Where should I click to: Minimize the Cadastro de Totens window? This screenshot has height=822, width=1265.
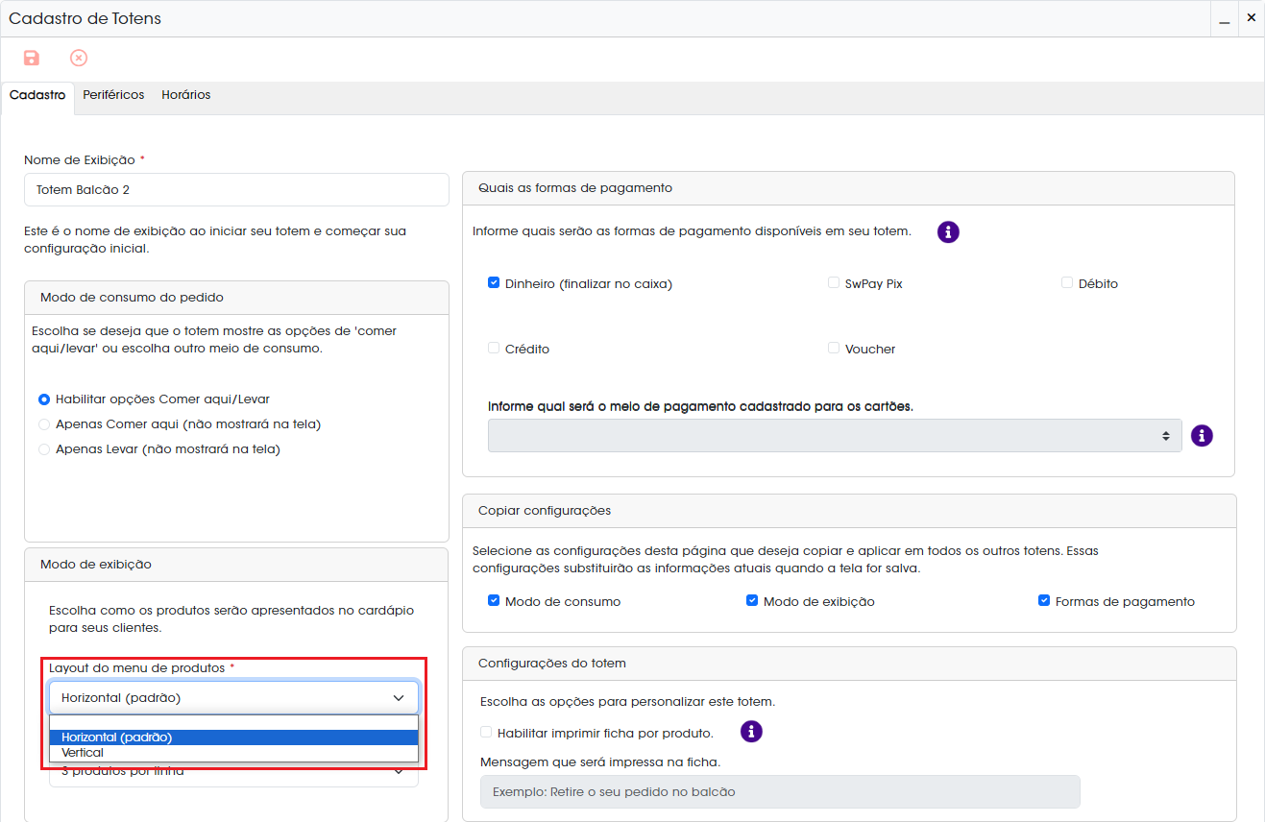pyautogui.click(x=1225, y=18)
